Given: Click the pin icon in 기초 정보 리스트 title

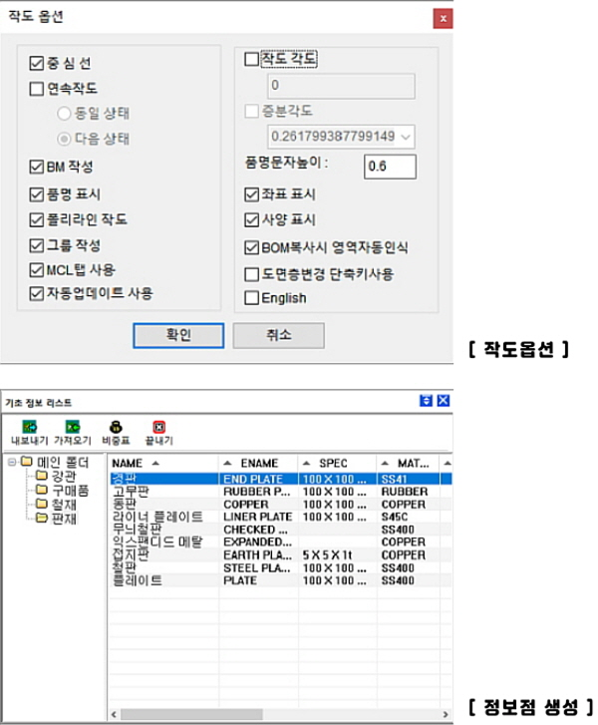Looking at the screenshot, I should point(426,401).
